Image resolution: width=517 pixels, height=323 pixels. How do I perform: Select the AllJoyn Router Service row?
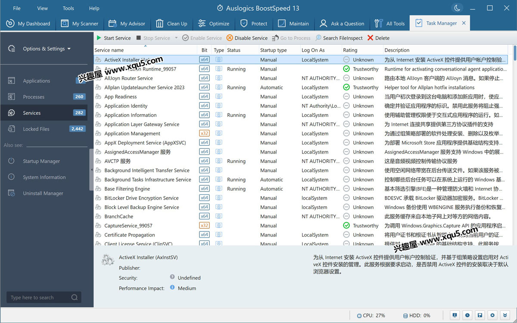point(300,78)
